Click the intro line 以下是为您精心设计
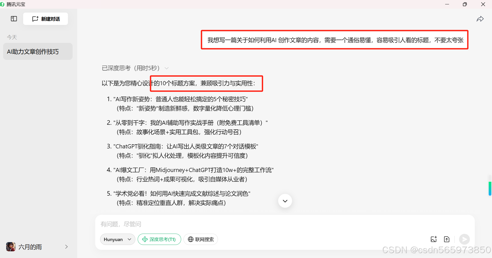The height and width of the screenshot is (258, 492). tap(178, 83)
